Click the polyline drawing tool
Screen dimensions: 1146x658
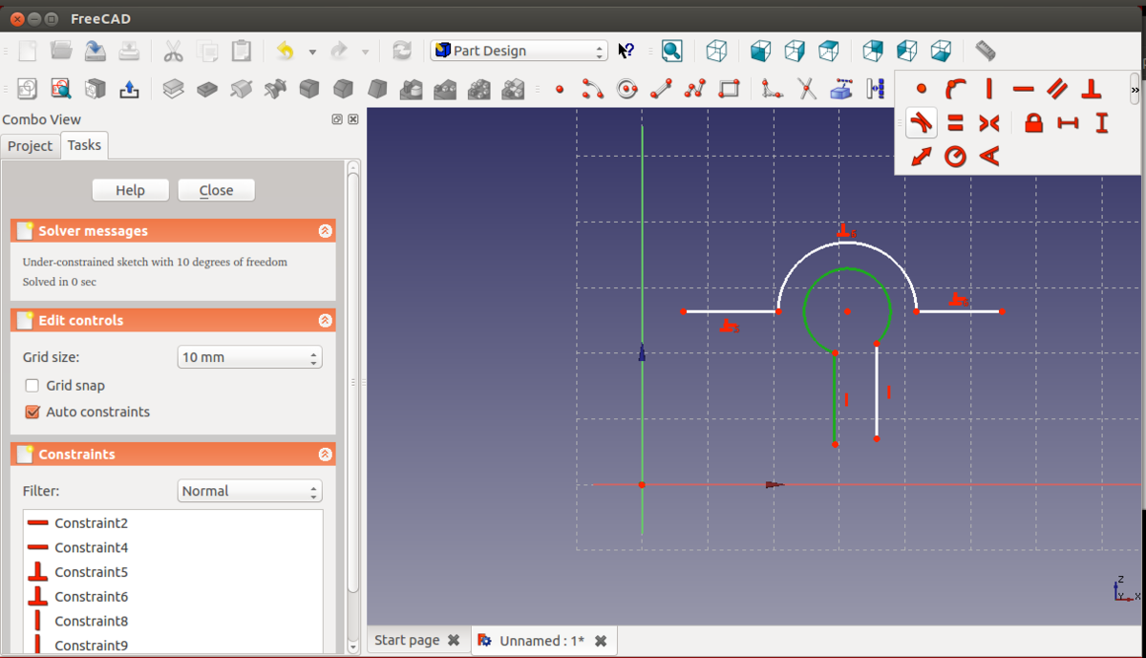[x=695, y=89]
